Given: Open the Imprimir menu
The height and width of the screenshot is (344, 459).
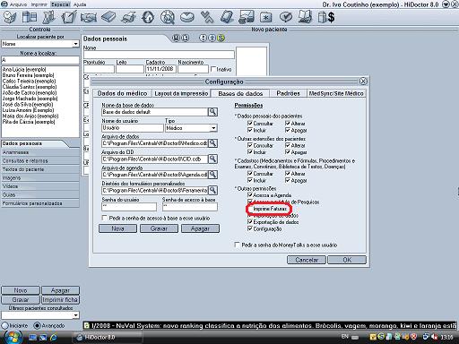Looking at the screenshot, I should click(x=39, y=4).
